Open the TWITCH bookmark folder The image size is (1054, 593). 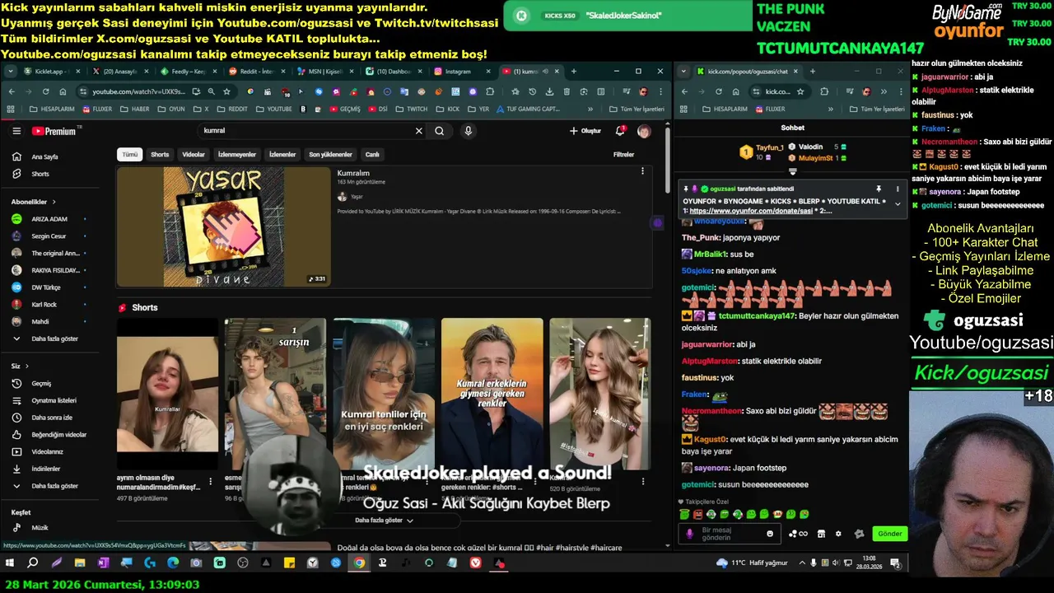click(412, 109)
